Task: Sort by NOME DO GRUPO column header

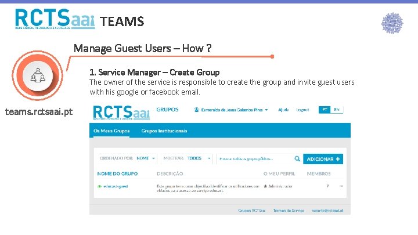Action: click(x=117, y=173)
